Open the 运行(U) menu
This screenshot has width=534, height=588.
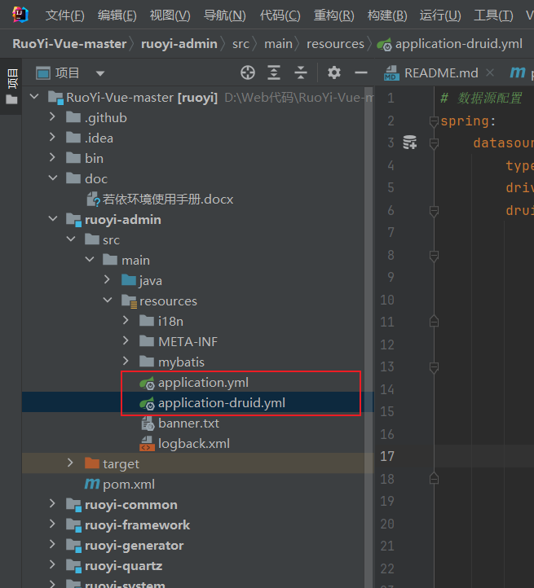pyautogui.click(x=440, y=15)
